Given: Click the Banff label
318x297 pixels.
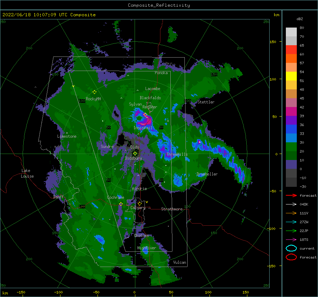Looking at the screenshot, I should click(58, 197).
